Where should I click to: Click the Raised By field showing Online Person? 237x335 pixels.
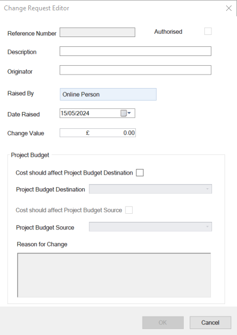(108, 95)
